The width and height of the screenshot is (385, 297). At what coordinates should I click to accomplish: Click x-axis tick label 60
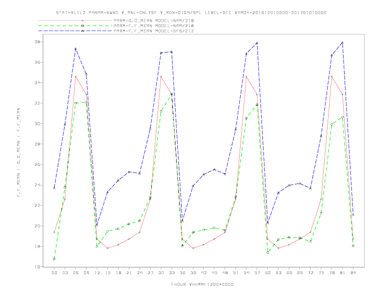coord(268,273)
